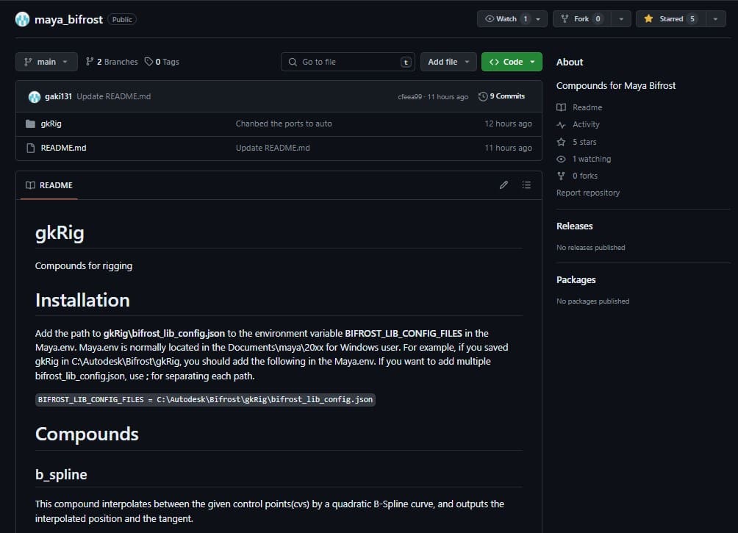This screenshot has width=738, height=533.
Task: Click the tag icon beside 0 Tags
Action: pyautogui.click(x=148, y=62)
